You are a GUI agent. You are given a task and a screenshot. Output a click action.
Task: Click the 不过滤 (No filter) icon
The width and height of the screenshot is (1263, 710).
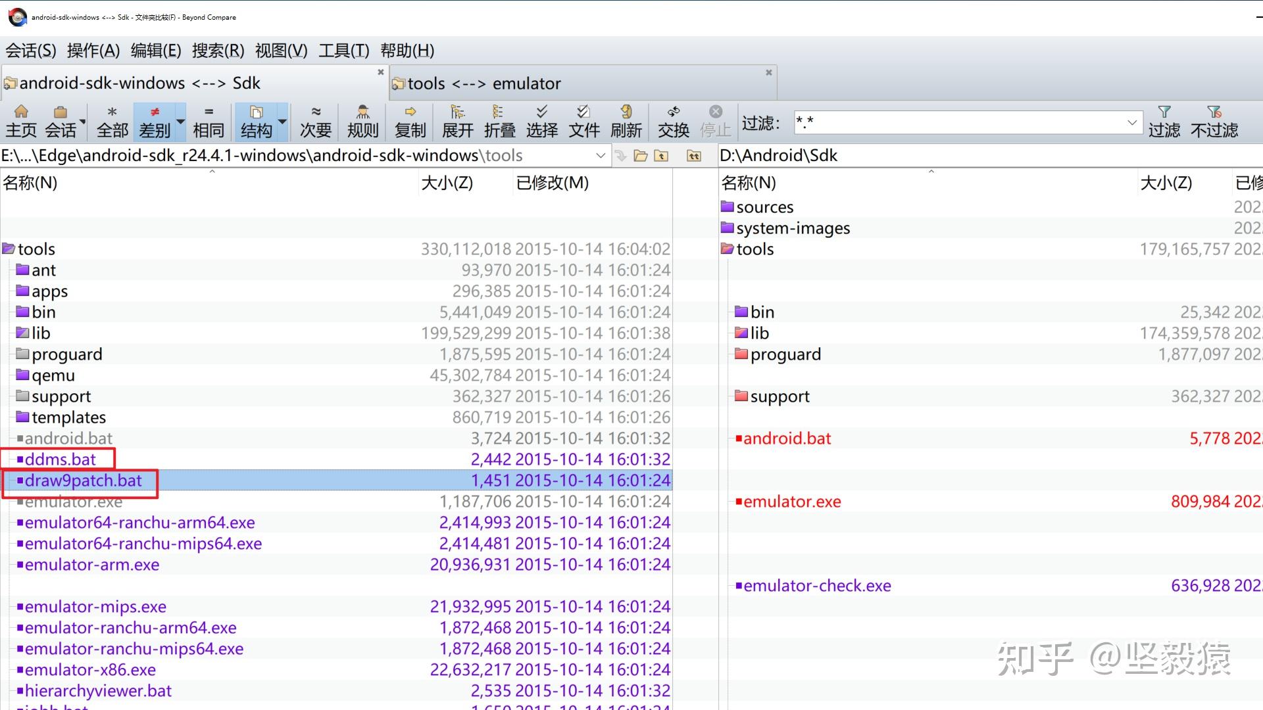click(x=1214, y=122)
